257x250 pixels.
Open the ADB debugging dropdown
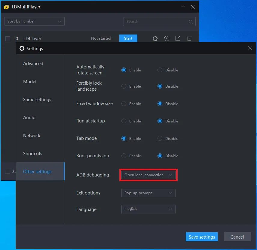tap(148, 175)
